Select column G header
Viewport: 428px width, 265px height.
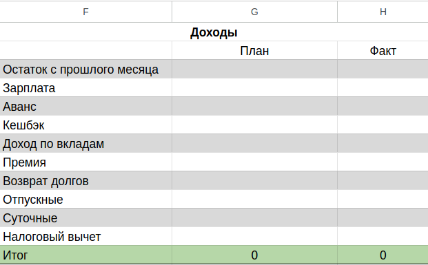coord(254,12)
